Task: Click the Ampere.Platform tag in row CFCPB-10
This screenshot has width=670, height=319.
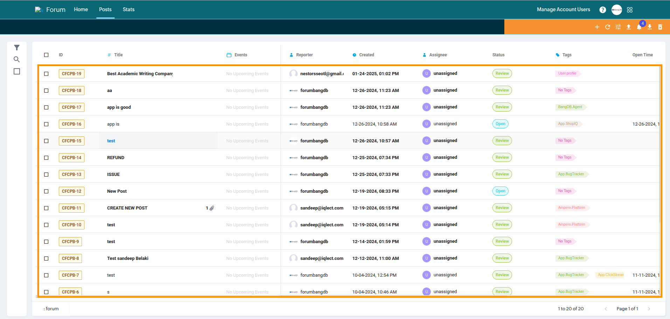Action: [x=573, y=225]
